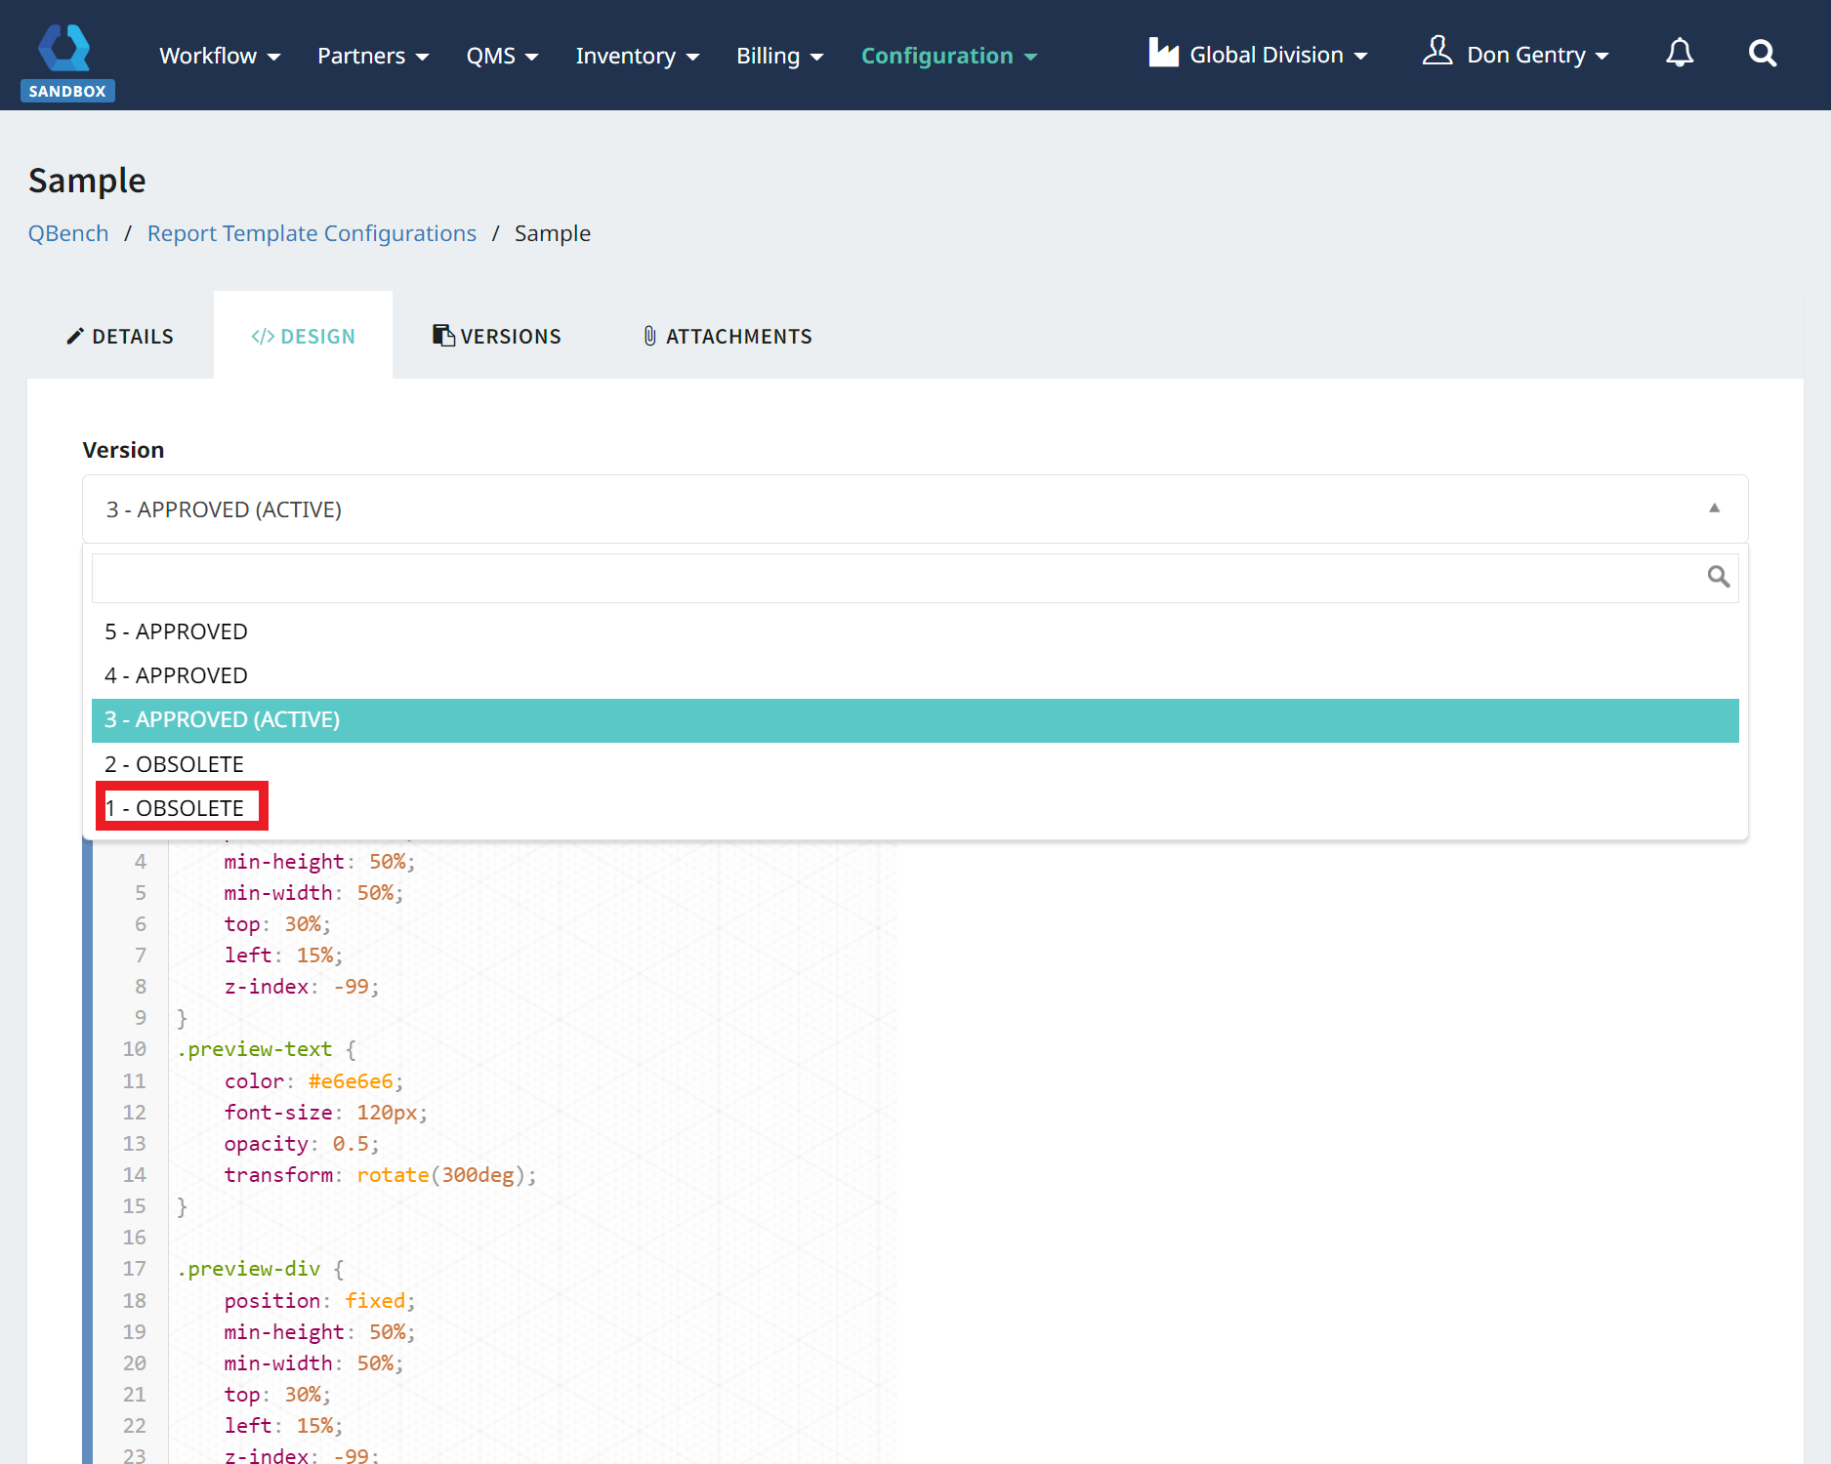Collapse the Version select arrow

(x=1714, y=508)
